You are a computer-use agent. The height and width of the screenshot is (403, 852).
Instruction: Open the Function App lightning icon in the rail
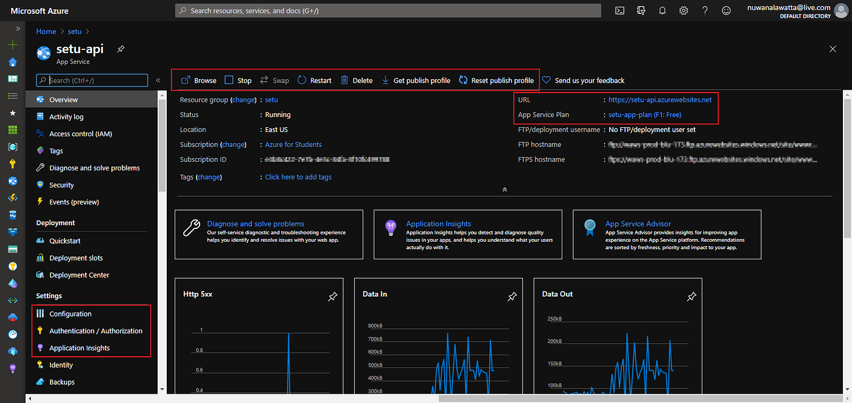(x=13, y=198)
